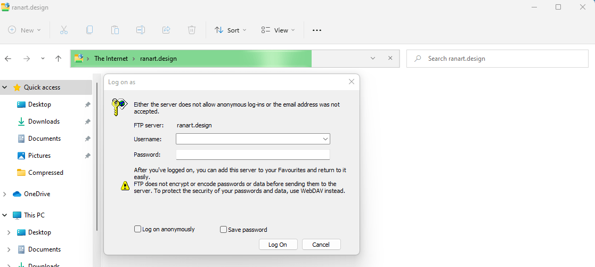Click the chevron after the folder icon in address bar
Viewport: 595px width, 267px height.
pyautogui.click(x=88, y=59)
